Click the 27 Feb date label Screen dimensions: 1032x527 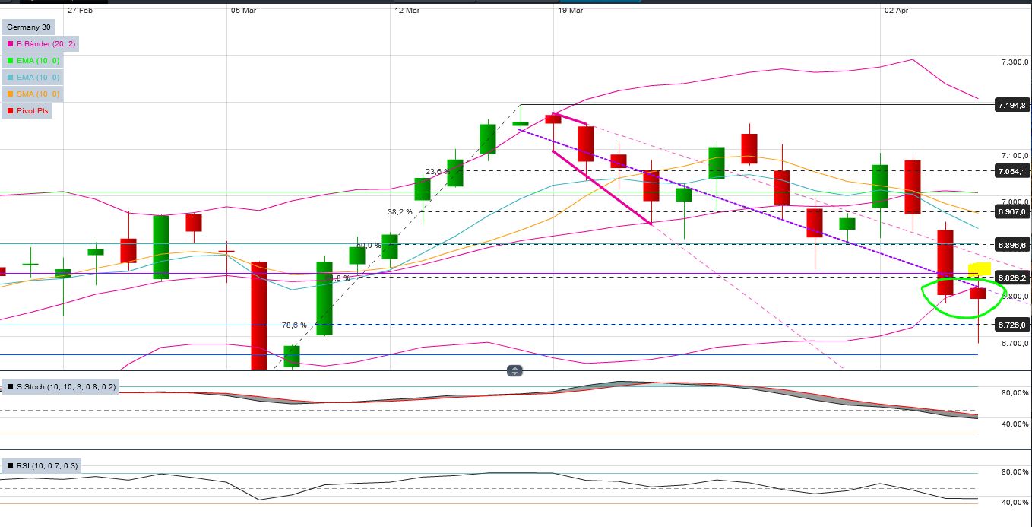(81, 11)
